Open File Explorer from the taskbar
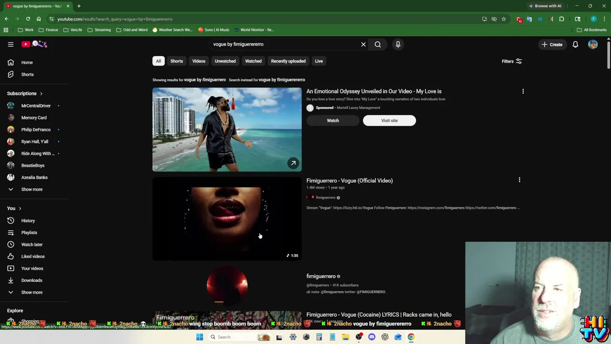Screen dimensions: 611x344 pyautogui.click(x=346, y=337)
